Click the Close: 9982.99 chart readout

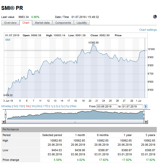[x=100, y=35]
